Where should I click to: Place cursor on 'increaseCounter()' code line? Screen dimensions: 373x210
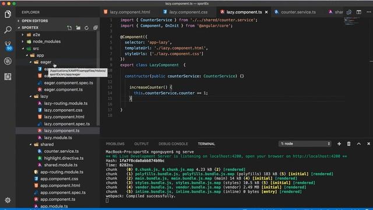point(150,87)
